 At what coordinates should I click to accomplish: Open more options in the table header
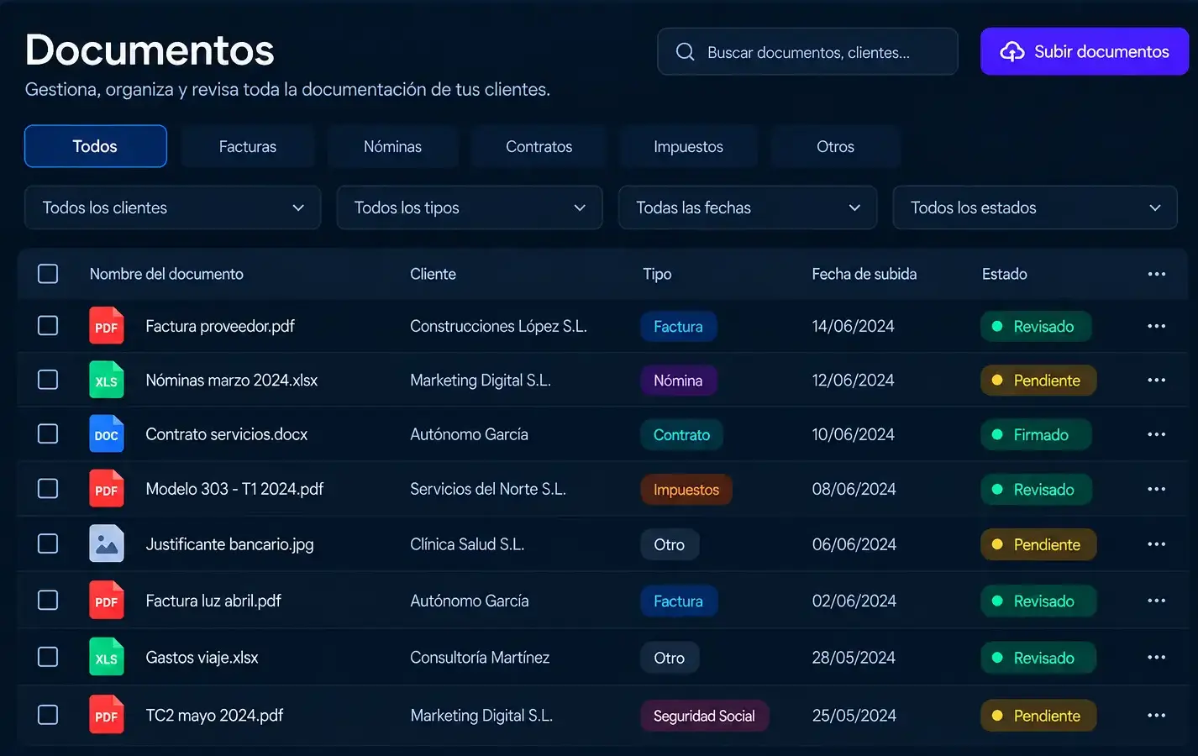click(x=1157, y=274)
